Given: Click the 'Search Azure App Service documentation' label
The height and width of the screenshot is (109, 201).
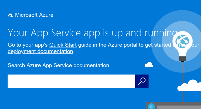Looking at the screenshot, I should click(59, 65).
